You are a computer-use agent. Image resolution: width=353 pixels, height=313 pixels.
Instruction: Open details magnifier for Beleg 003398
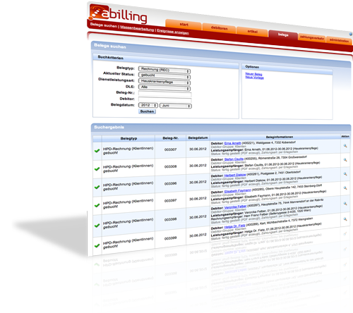[345, 204]
